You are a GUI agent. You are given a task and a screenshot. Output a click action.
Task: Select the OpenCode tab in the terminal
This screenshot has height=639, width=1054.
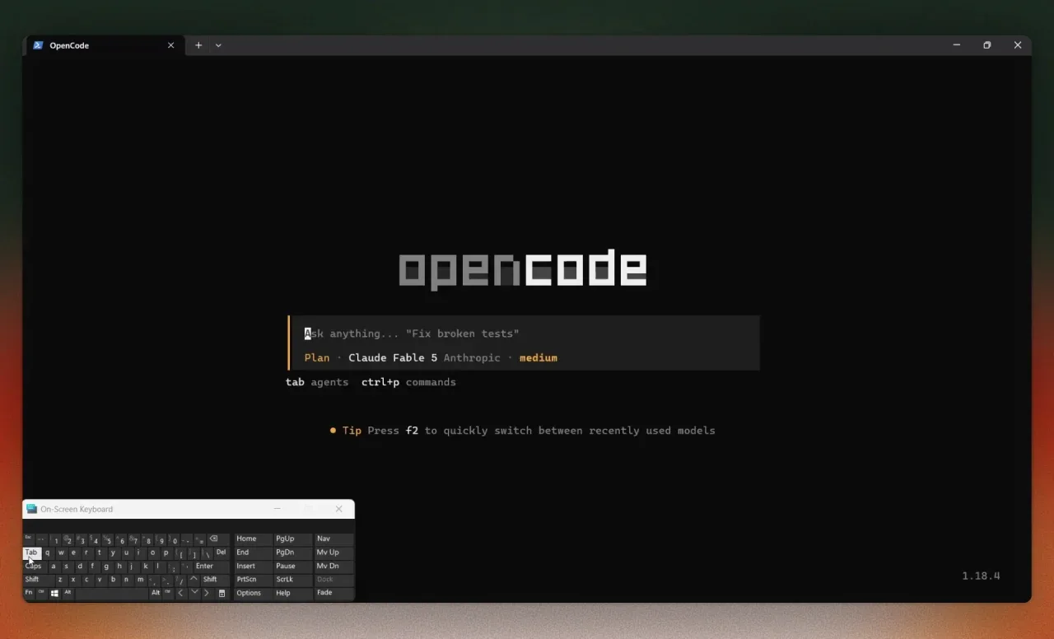(105, 45)
